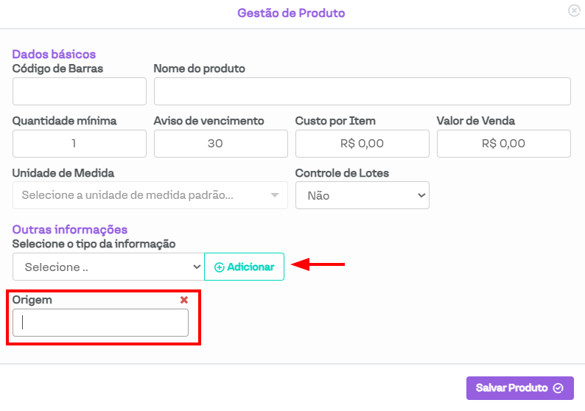Open the tipo da informação Selecione dropdown

108,267
